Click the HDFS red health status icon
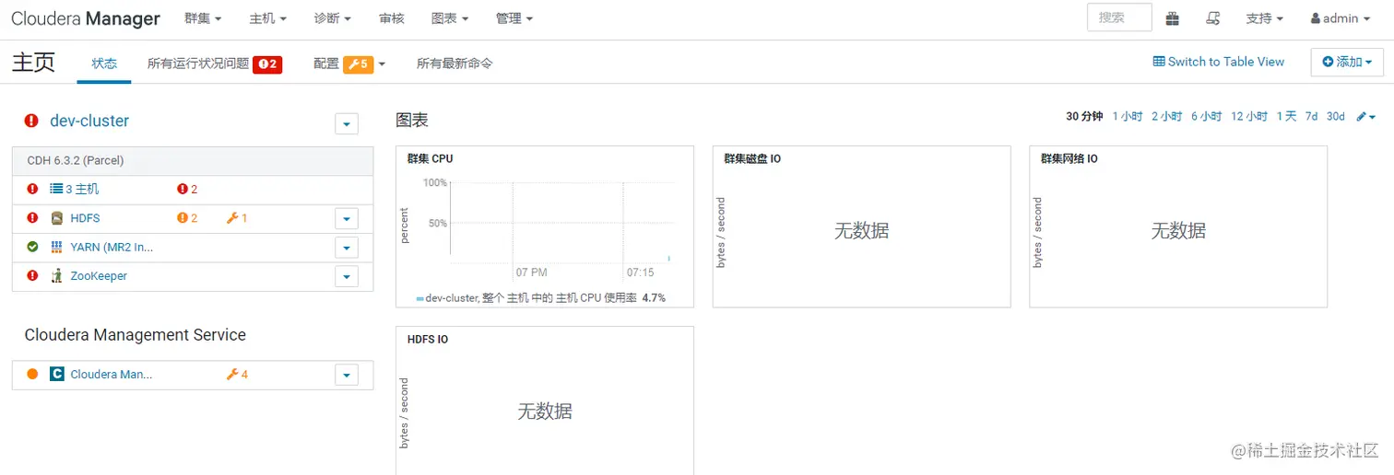 pyautogui.click(x=32, y=218)
